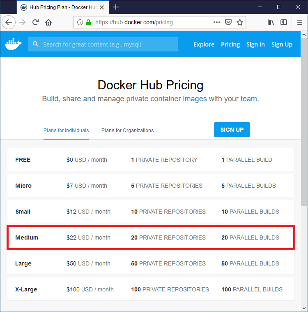This screenshot has height=312, width=308.
Task: Click the blue SIGN UP button
Action: [x=232, y=130]
